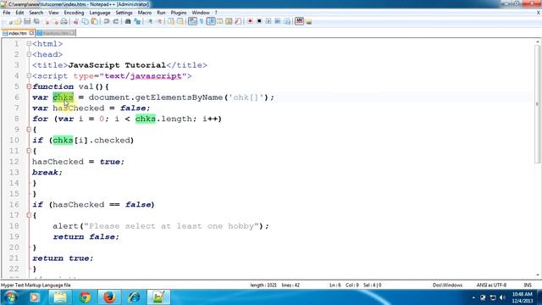
Task: Open the Language menu
Action: coord(100,13)
